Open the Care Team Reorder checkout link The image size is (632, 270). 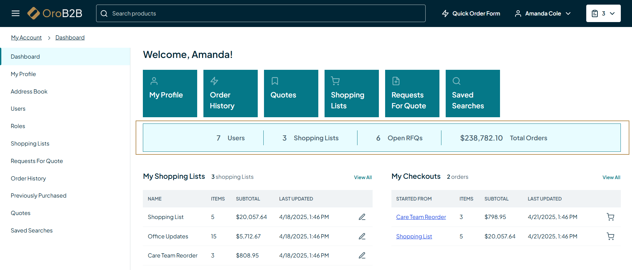[421, 217]
